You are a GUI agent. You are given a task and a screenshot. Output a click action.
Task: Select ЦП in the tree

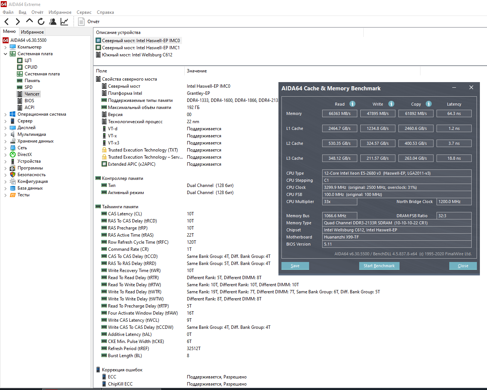click(28, 60)
